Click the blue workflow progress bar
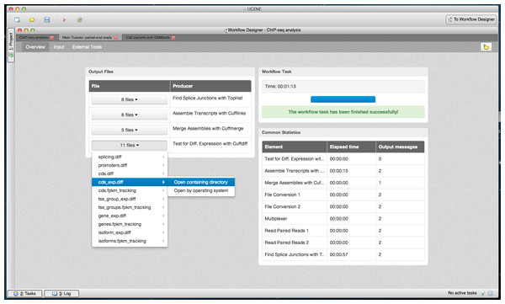505x304 pixels. pos(343,99)
